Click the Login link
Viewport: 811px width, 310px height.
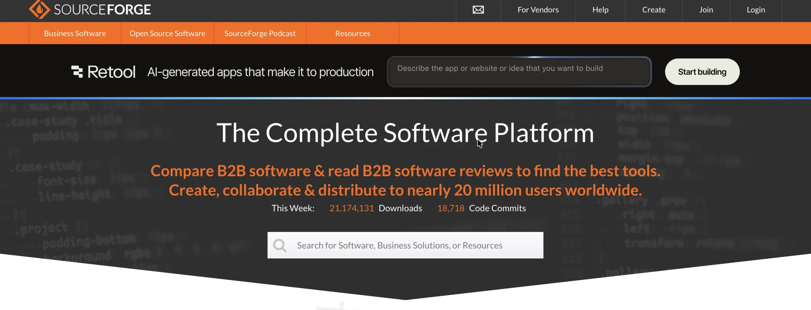[756, 10]
